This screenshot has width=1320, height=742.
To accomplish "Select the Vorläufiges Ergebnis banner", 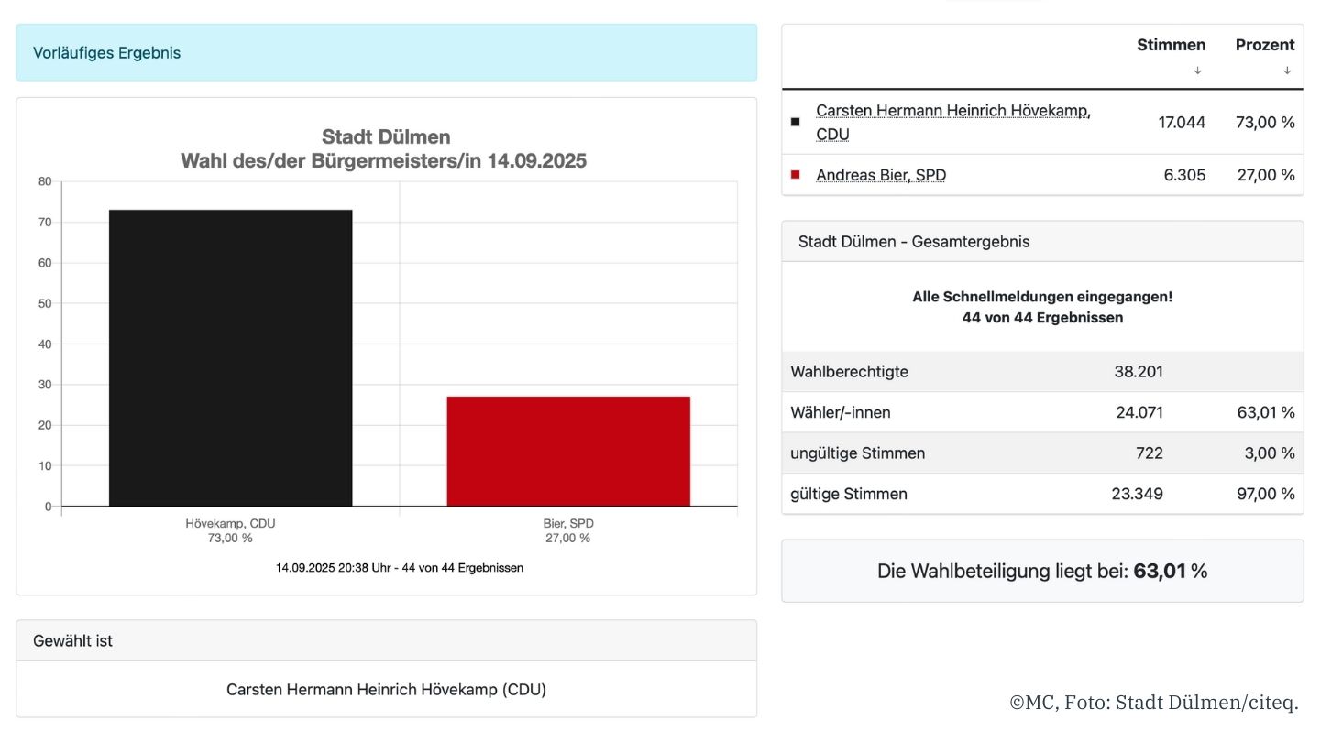I will point(386,53).
